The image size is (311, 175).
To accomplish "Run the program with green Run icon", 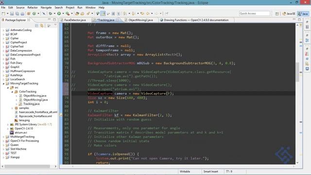I will pos(59,14).
